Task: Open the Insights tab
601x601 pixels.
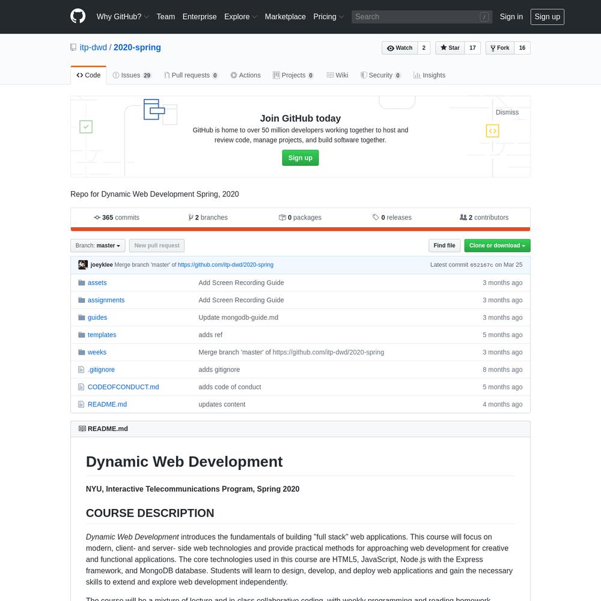Action: (429, 75)
